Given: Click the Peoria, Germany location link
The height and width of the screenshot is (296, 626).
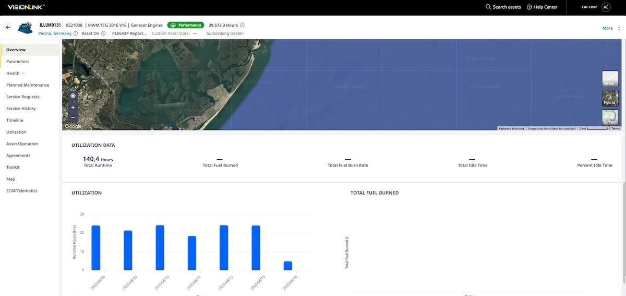Looking at the screenshot, I should 55,33.
